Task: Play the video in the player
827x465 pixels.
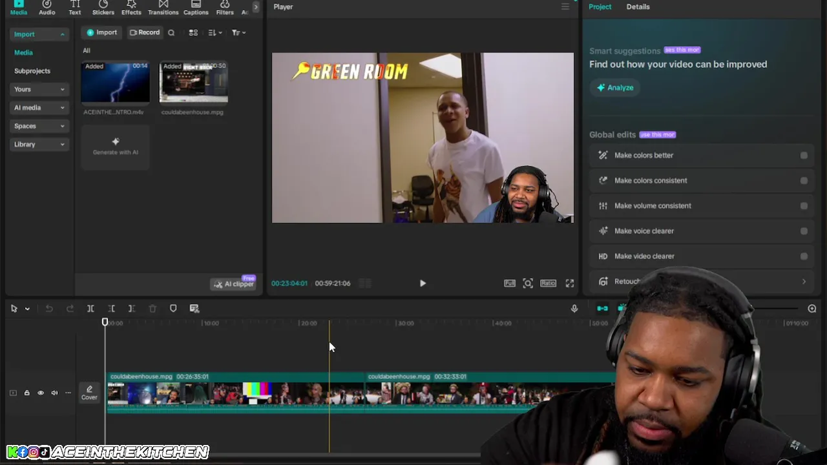Action: 423,284
